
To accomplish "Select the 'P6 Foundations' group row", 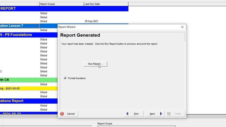I will click(29, 35).
